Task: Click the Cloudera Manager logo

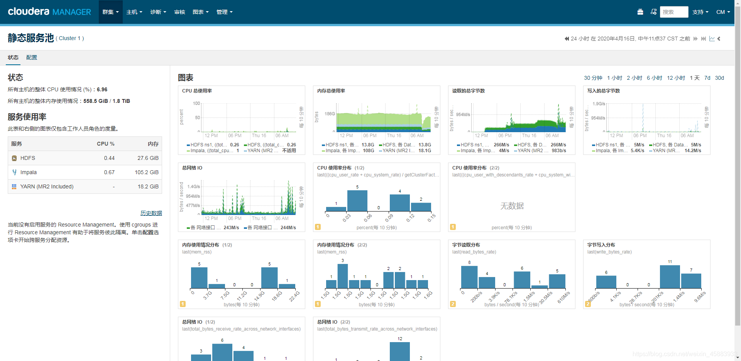Action: tap(49, 12)
